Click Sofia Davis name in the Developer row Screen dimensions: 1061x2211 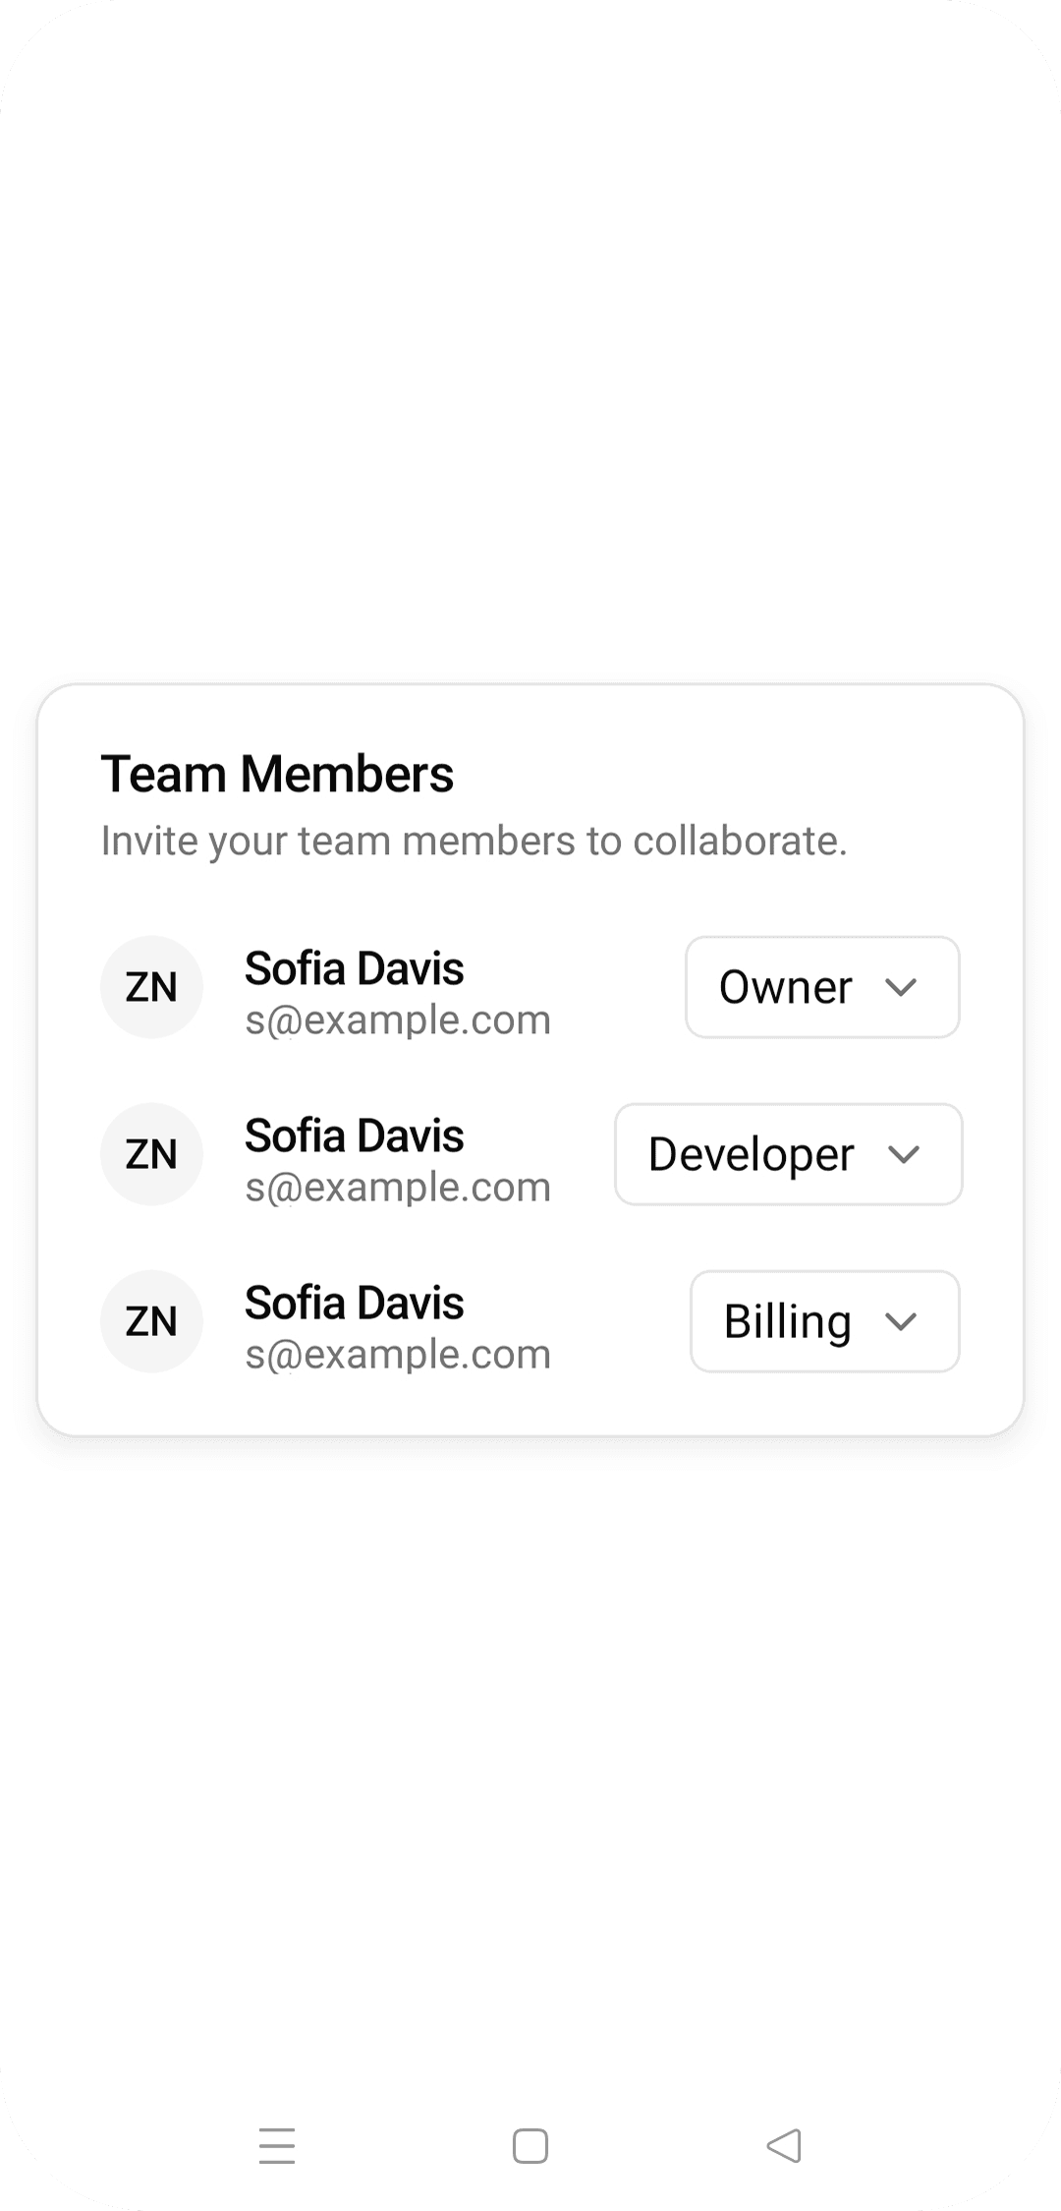click(x=354, y=1135)
